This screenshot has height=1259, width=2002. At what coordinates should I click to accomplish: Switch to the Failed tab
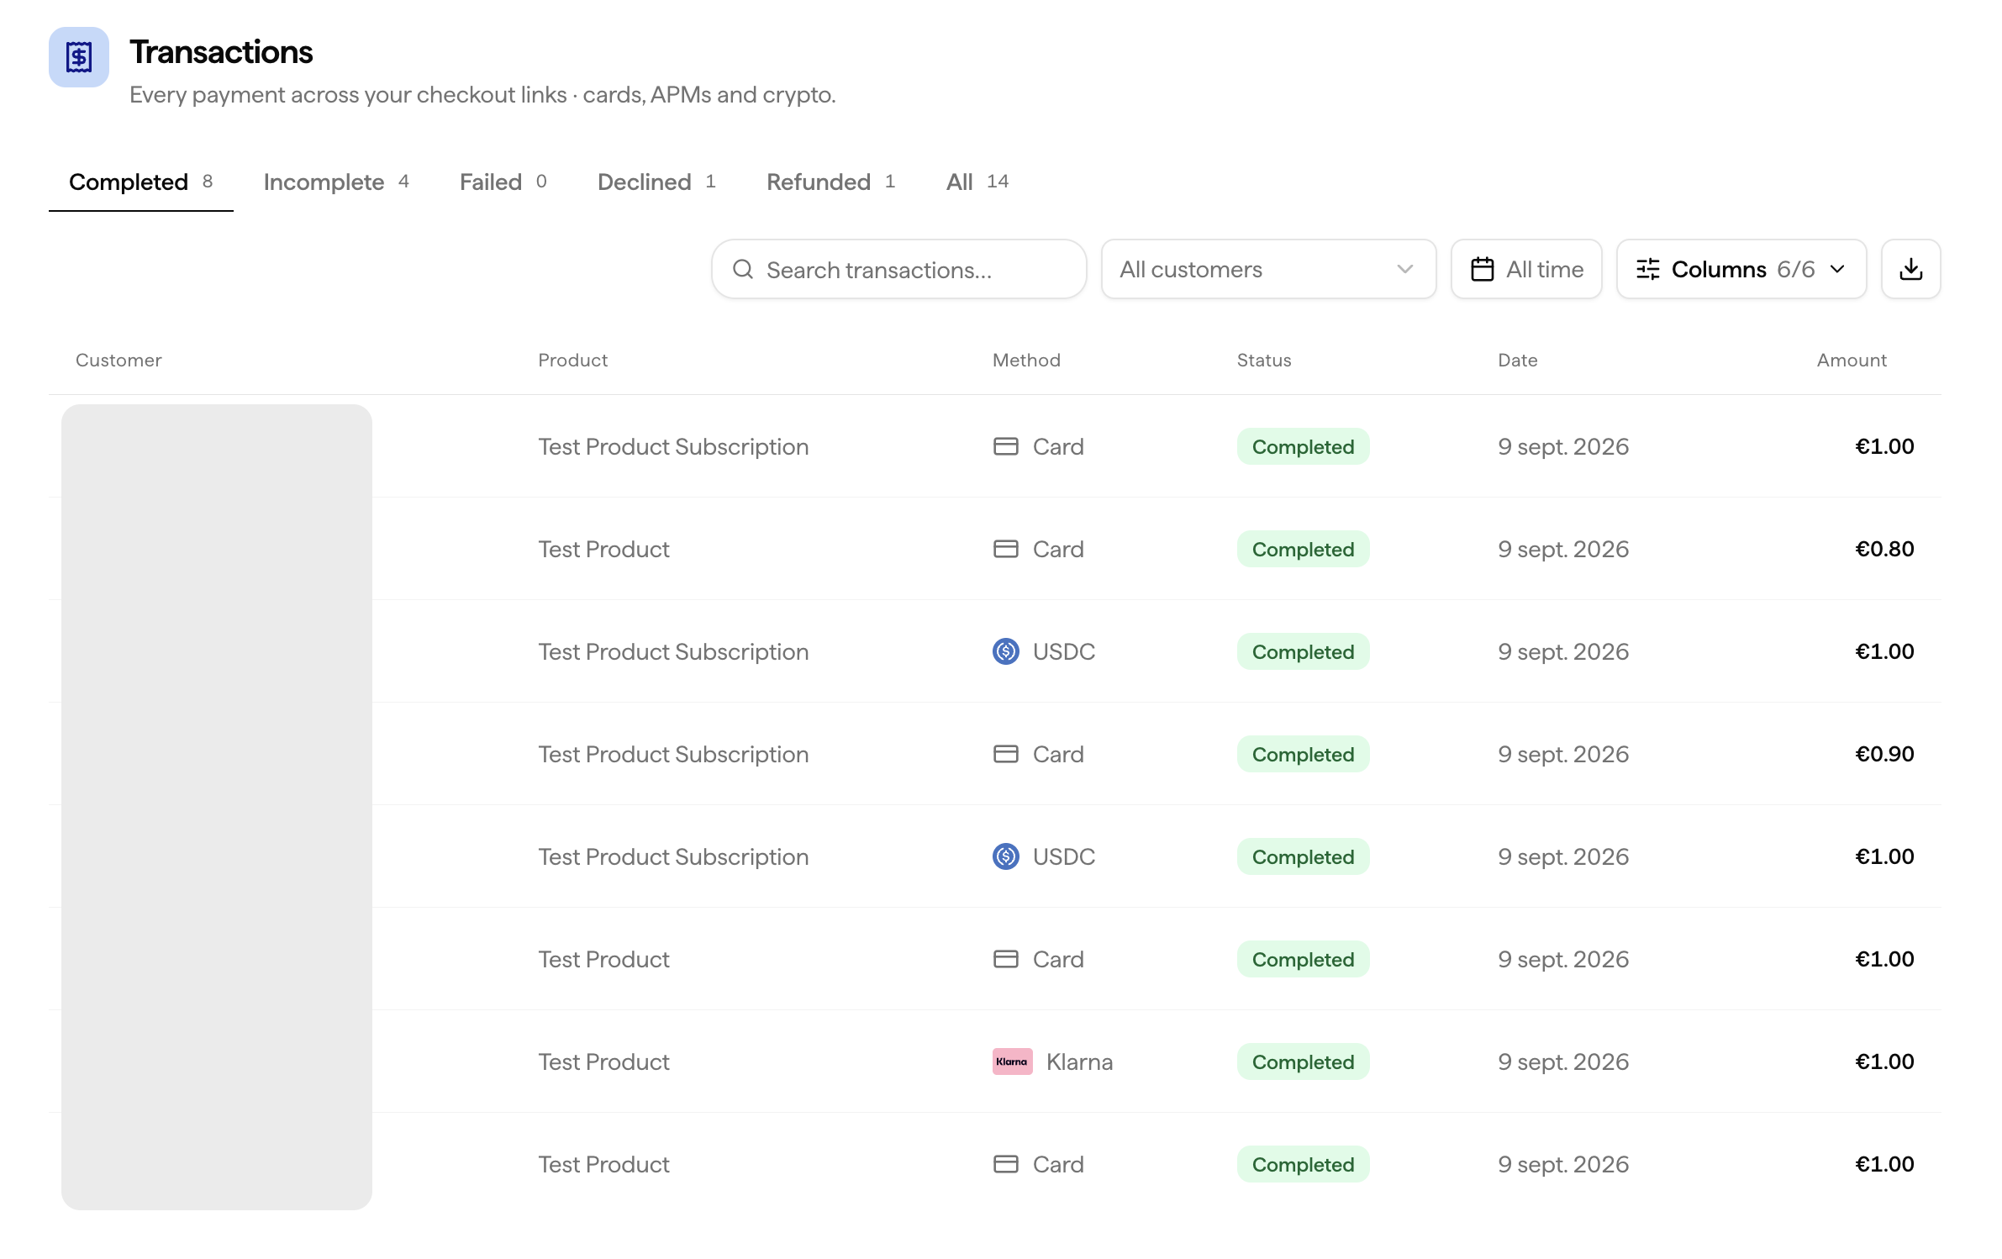[503, 182]
